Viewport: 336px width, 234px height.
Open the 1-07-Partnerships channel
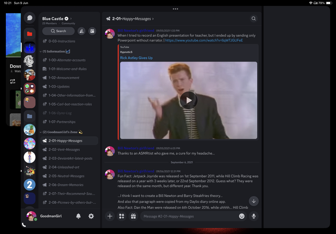[x=69, y=121]
